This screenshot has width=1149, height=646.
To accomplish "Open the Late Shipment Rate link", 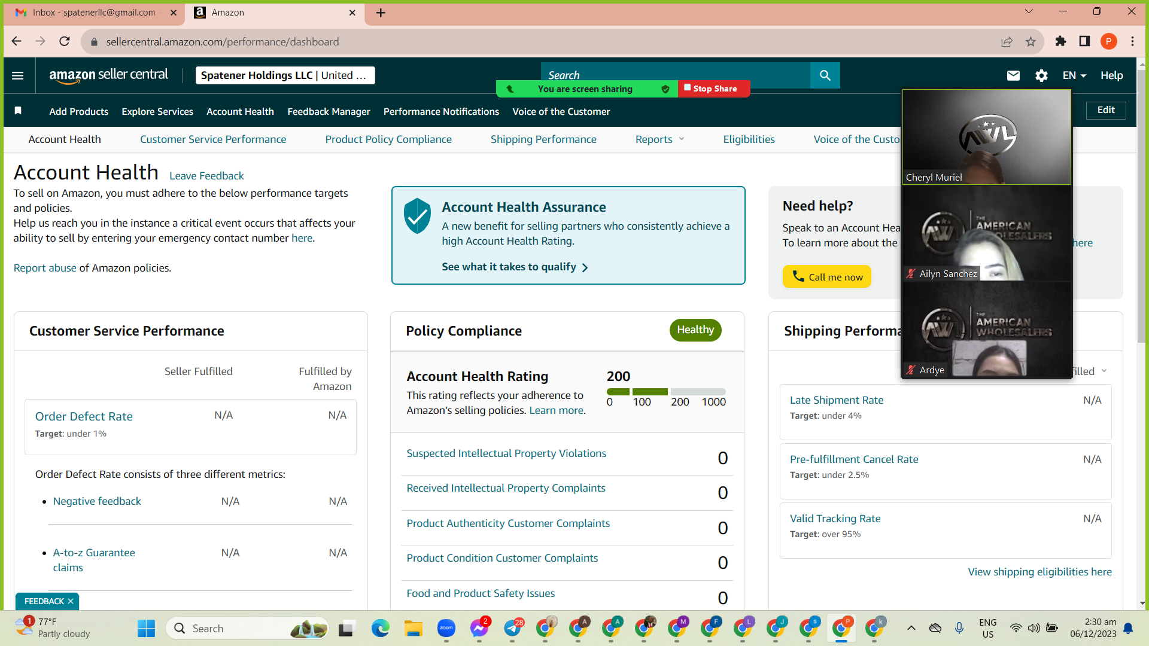I will 837,400.
